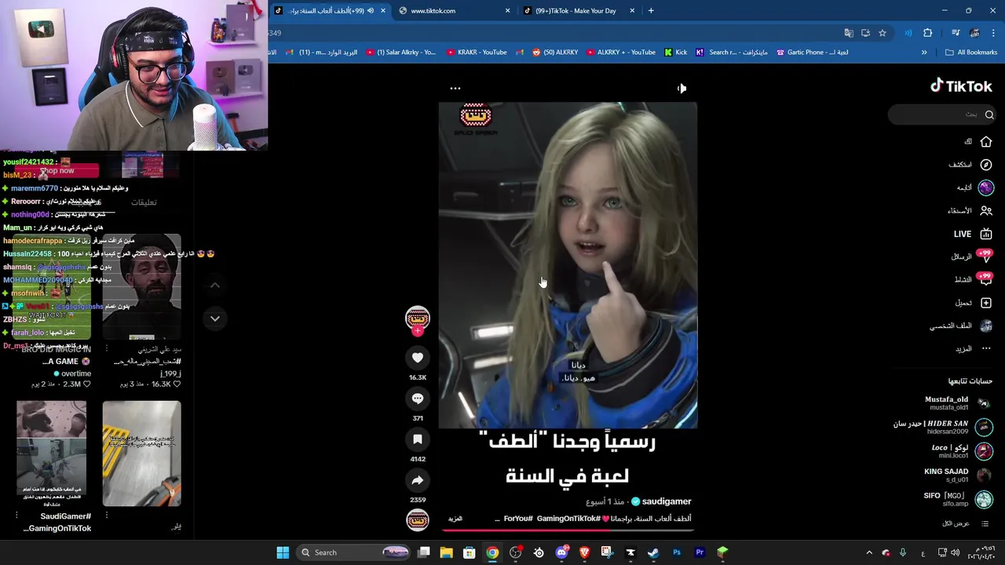Close the www.tiktok.com tab
The image size is (1005, 565).
[507, 11]
